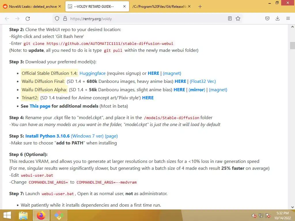Open 'This page' additional models link
The image size is (295, 221).
pyautogui.click(x=40, y=106)
